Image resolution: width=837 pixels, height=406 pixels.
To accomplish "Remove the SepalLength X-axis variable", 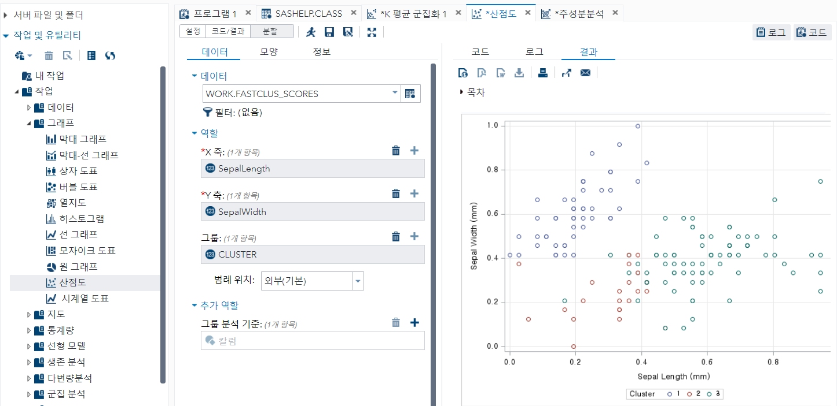I will tap(396, 150).
